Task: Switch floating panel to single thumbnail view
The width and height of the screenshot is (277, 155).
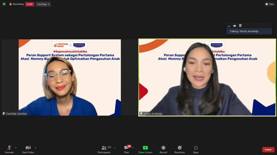Action: (235, 26)
